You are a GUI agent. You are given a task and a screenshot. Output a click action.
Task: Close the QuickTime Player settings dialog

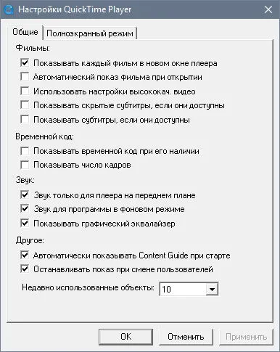coord(268,9)
